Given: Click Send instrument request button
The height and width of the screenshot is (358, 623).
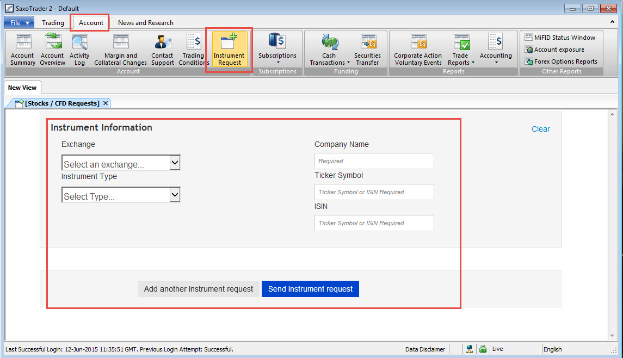Looking at the screenshot, I should point(310,289).
